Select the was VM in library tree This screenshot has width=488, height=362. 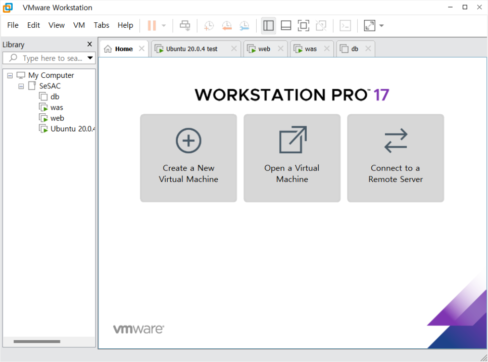tap(57, 108)
